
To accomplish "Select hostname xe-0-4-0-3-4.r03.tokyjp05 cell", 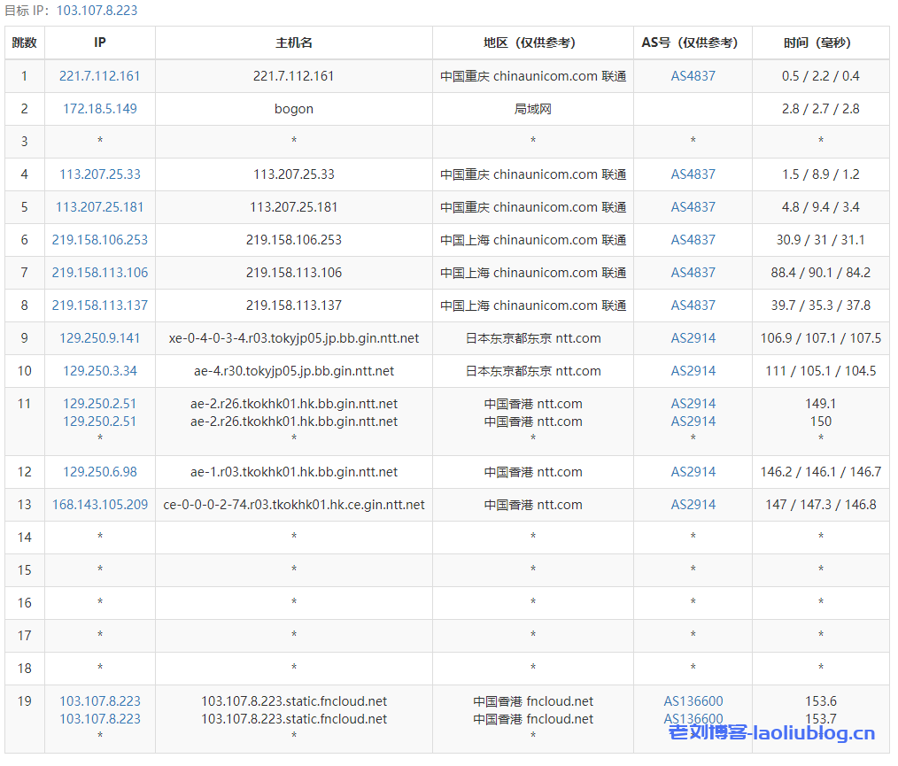I will (294, 338).
